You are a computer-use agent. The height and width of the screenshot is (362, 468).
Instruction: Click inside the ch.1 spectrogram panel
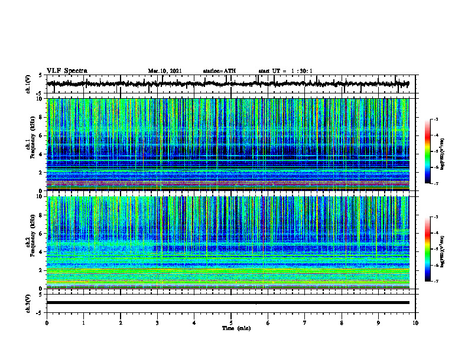227,144
